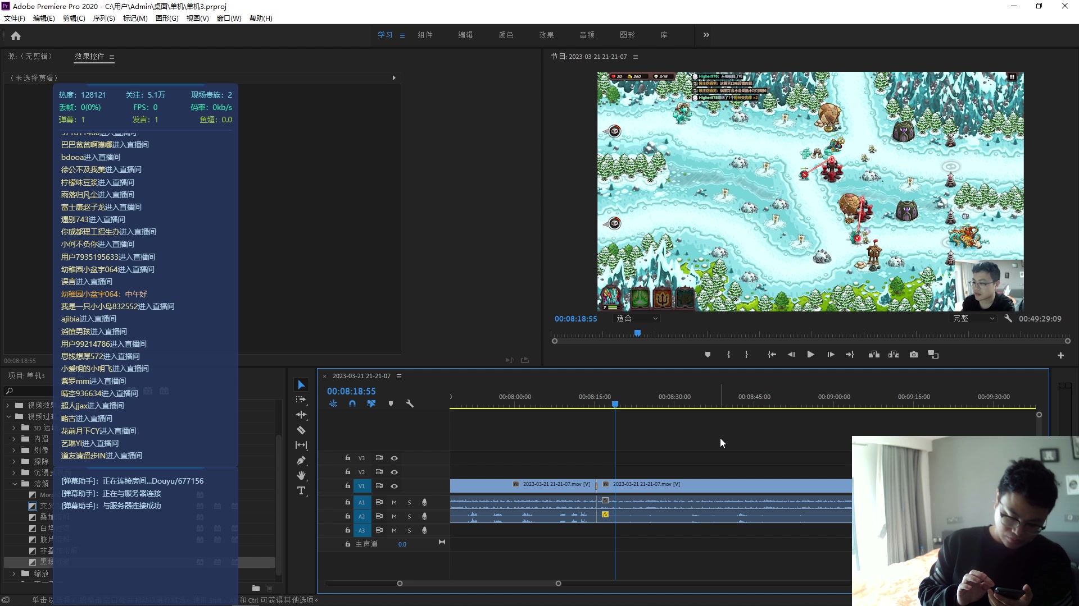This screenshot has height=606, width=1079.
Task: Toggle Linked Selection in timeline
Action: (x=371, y=403)
